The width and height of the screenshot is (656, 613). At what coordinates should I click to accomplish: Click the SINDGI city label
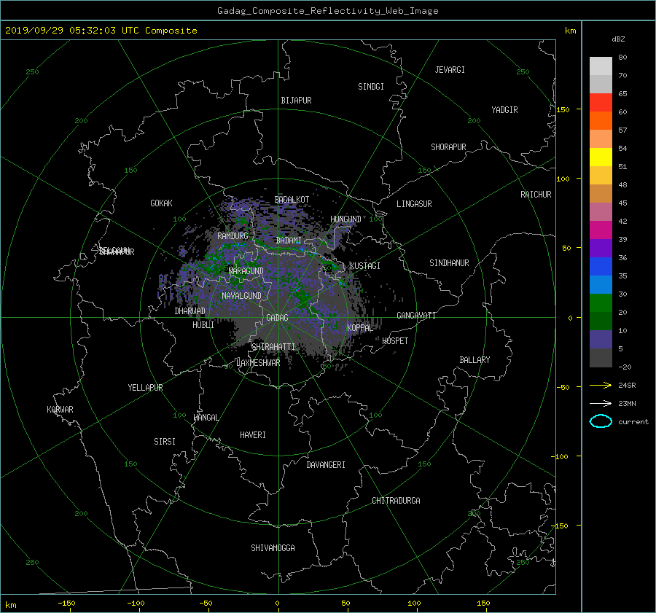(x=371, y=87)
